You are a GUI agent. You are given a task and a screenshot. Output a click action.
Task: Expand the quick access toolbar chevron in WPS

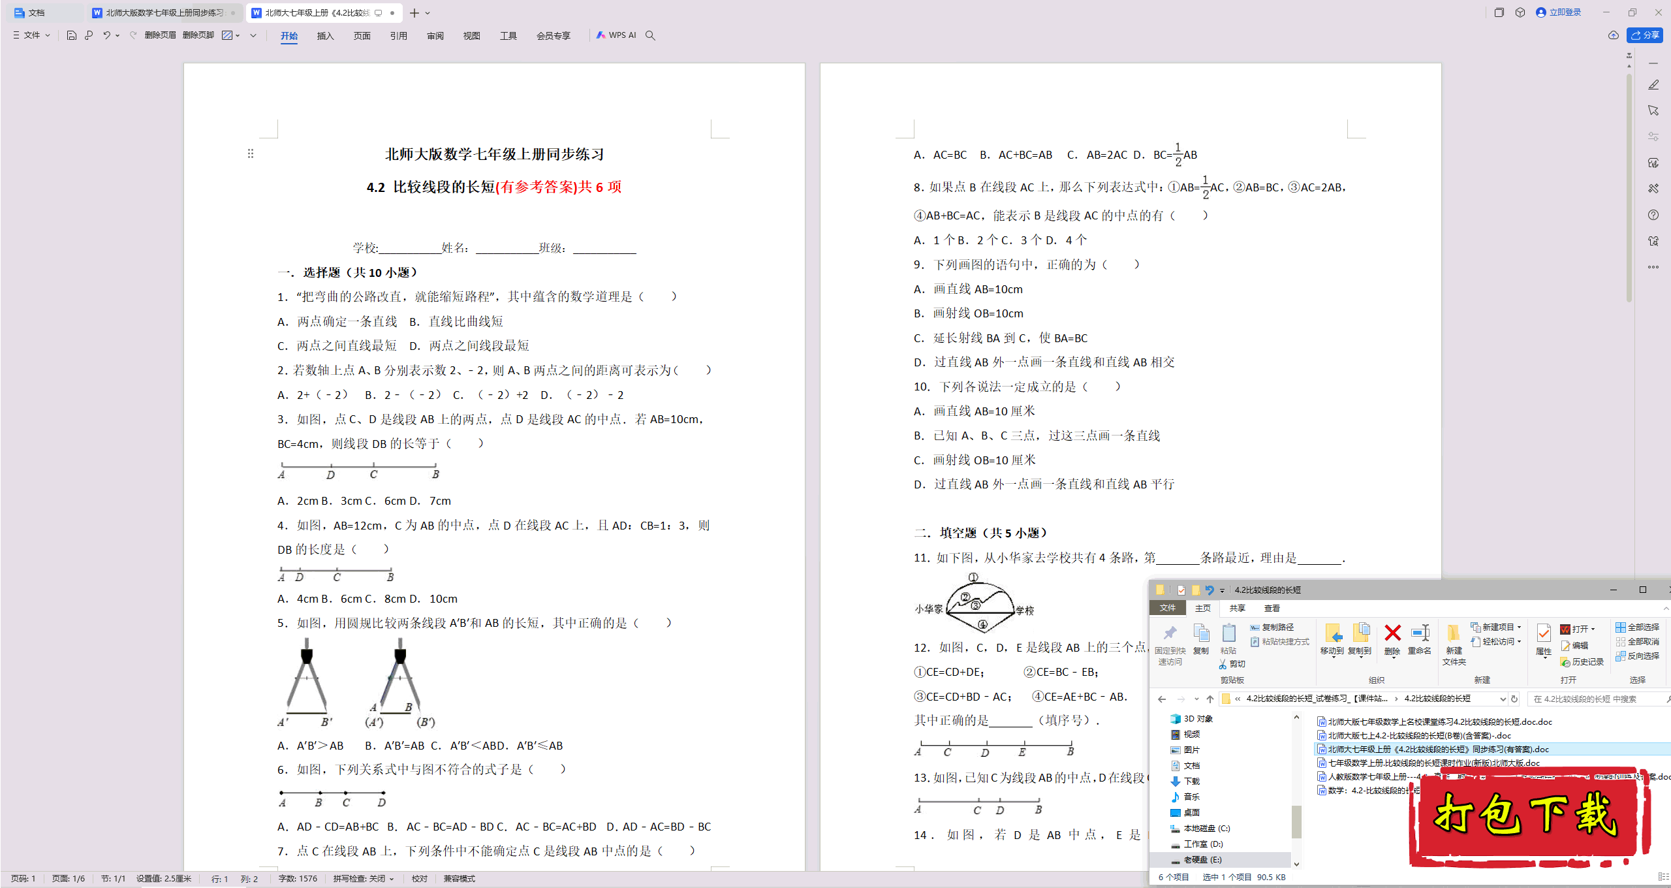tap(253, 35)
